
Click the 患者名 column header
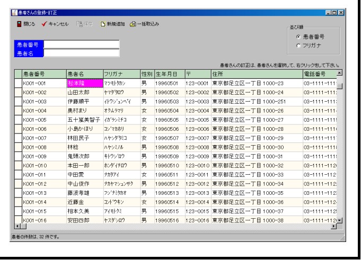[x=85, y=74]
